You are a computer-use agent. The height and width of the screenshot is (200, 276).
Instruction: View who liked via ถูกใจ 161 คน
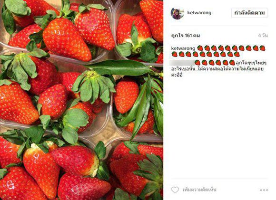186,36
